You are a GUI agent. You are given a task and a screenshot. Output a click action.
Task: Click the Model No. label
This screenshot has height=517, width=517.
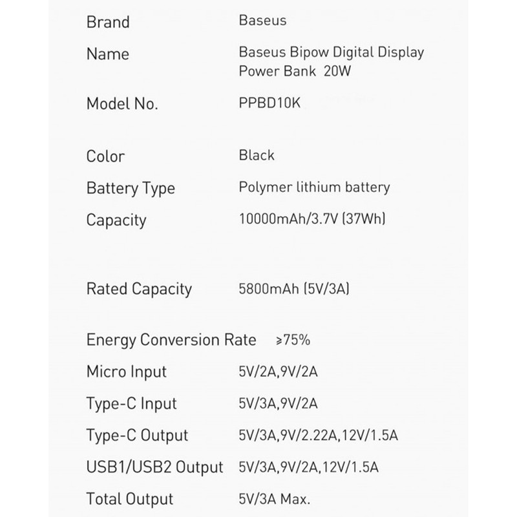[122, 104]
